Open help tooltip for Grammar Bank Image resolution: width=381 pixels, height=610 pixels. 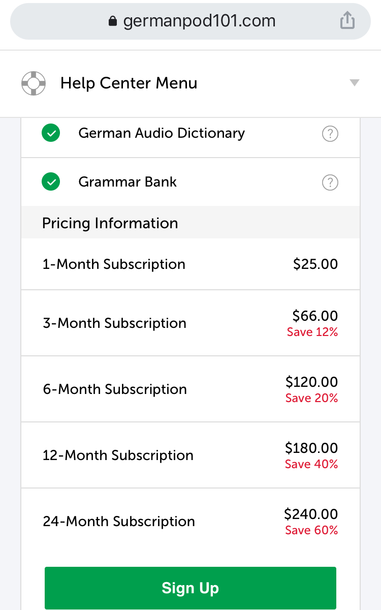330,182
